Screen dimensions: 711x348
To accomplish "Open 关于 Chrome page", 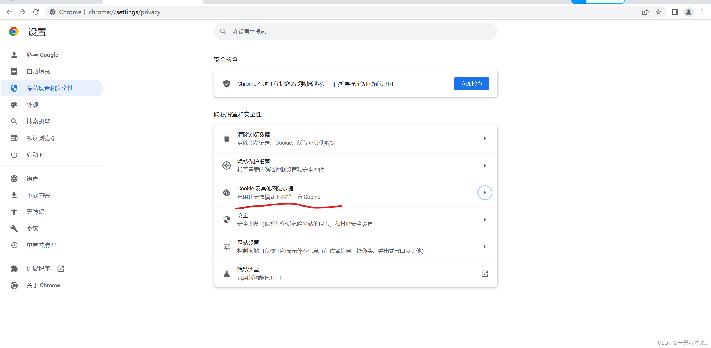I will 43,285.
